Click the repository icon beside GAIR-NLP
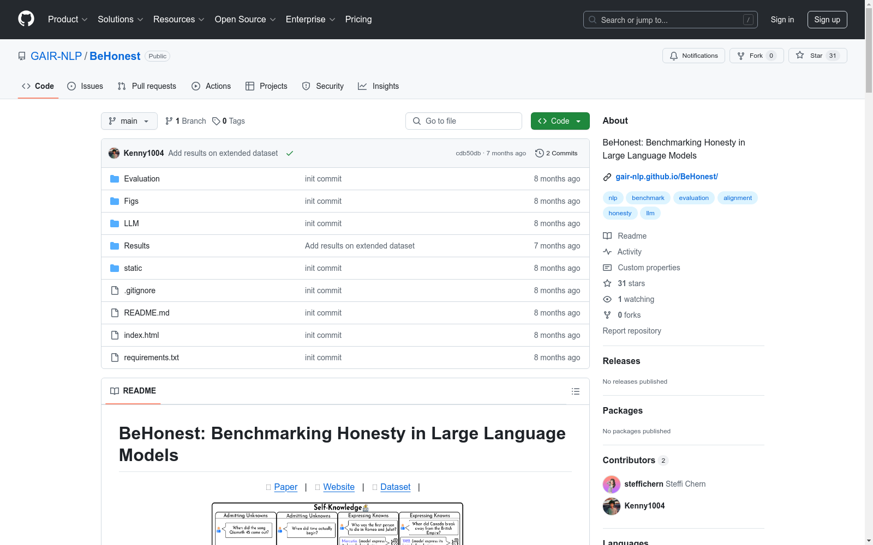The width and height of the screenshot is (873, 545). [x=22, y=56]
